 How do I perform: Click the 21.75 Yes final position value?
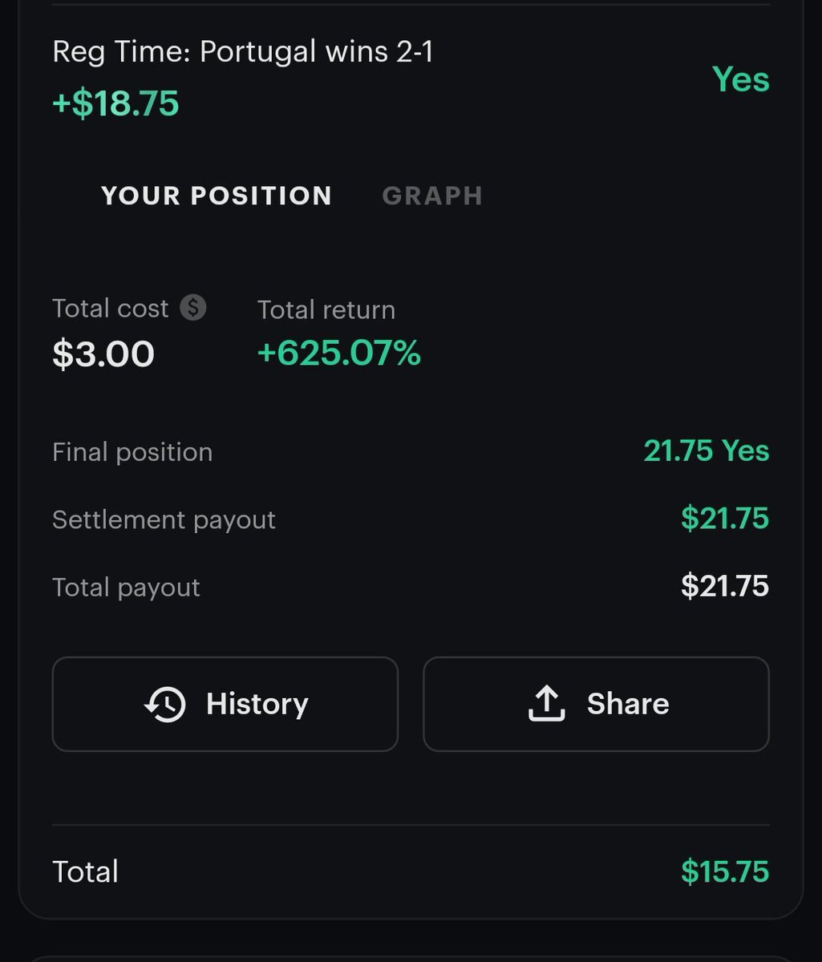(706, 451)
